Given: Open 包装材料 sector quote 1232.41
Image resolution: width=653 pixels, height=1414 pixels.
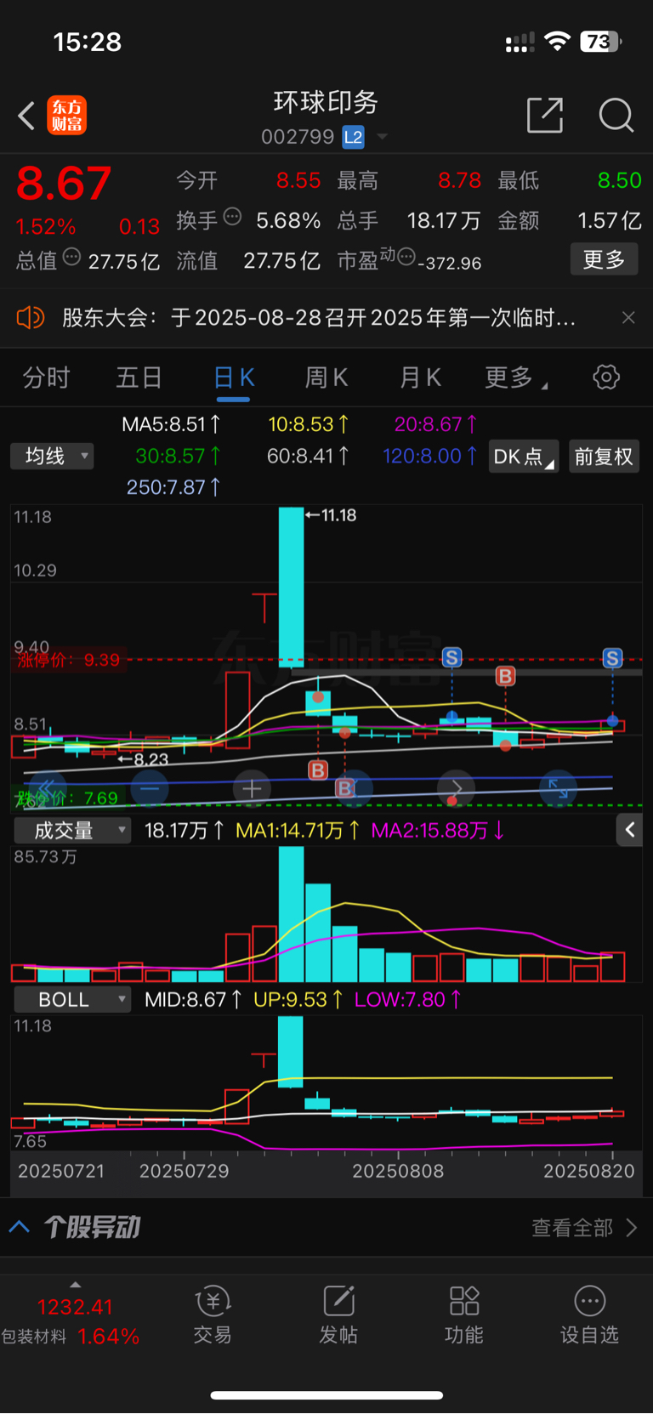Looking at the screenshot, I should (x=71, y=1321).
